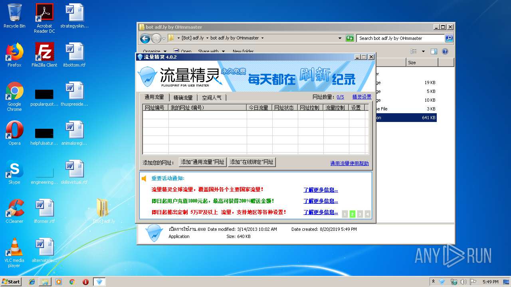This screenshot has height=287, width=511.
Task: Click Explorer back navigation arrow
Action: point(145,38)
